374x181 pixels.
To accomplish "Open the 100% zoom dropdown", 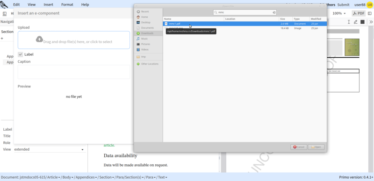I will 339,13.
